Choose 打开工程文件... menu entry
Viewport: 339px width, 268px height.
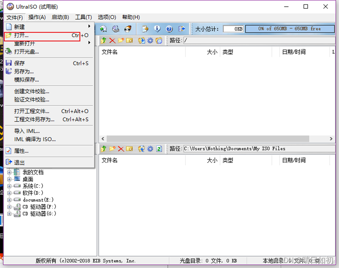click(49, 111)
